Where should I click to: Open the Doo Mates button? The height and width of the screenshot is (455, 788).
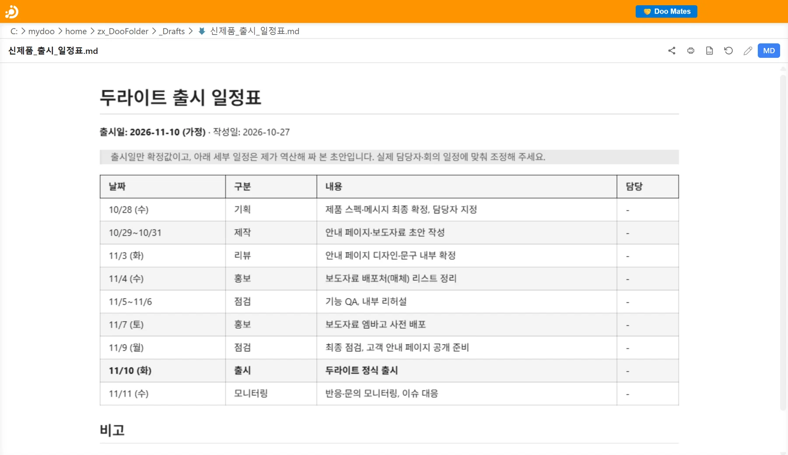[x=666, y=11]
